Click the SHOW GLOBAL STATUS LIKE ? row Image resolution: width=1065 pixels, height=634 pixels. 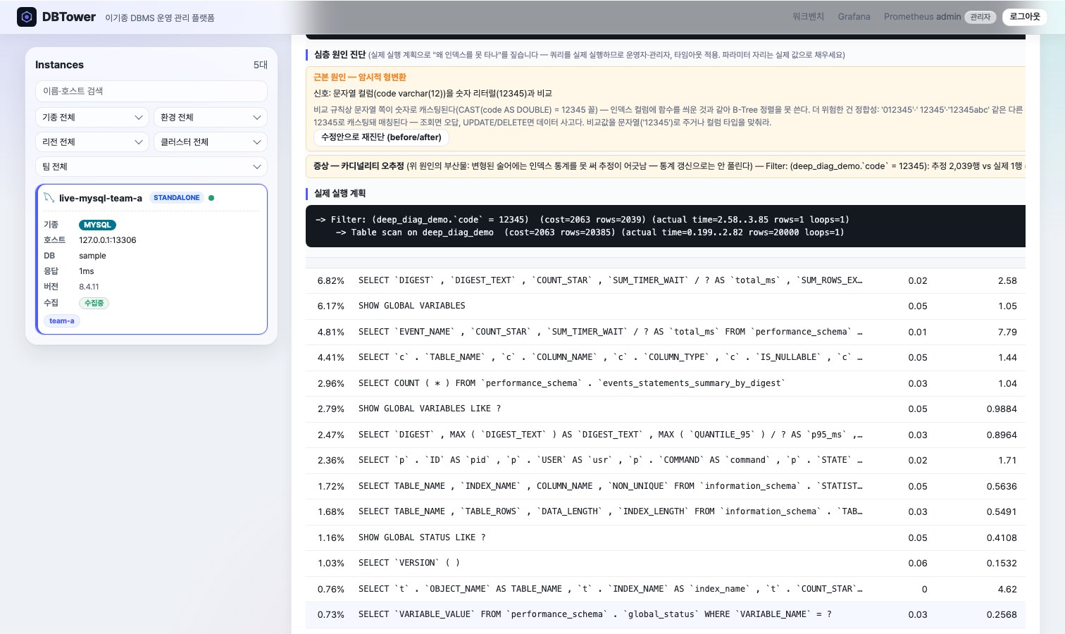coord(666,537)
